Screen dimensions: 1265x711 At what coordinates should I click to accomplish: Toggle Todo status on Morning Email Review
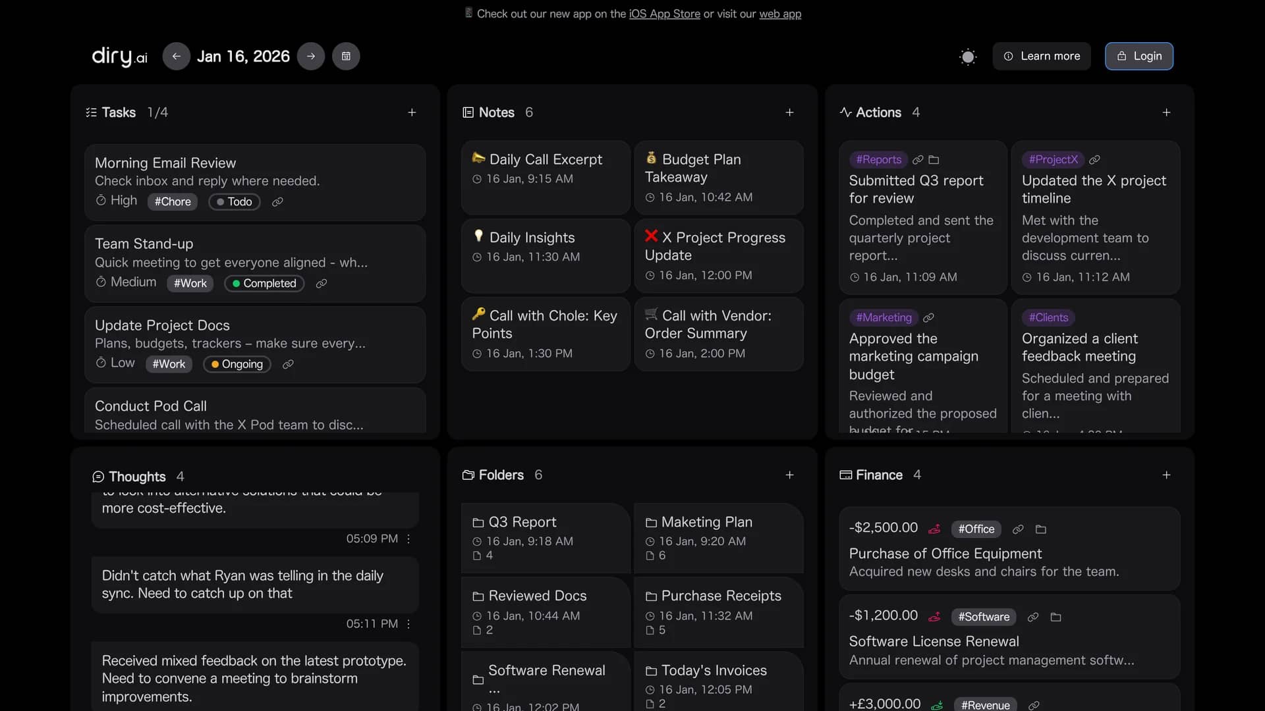coord(234,202)
